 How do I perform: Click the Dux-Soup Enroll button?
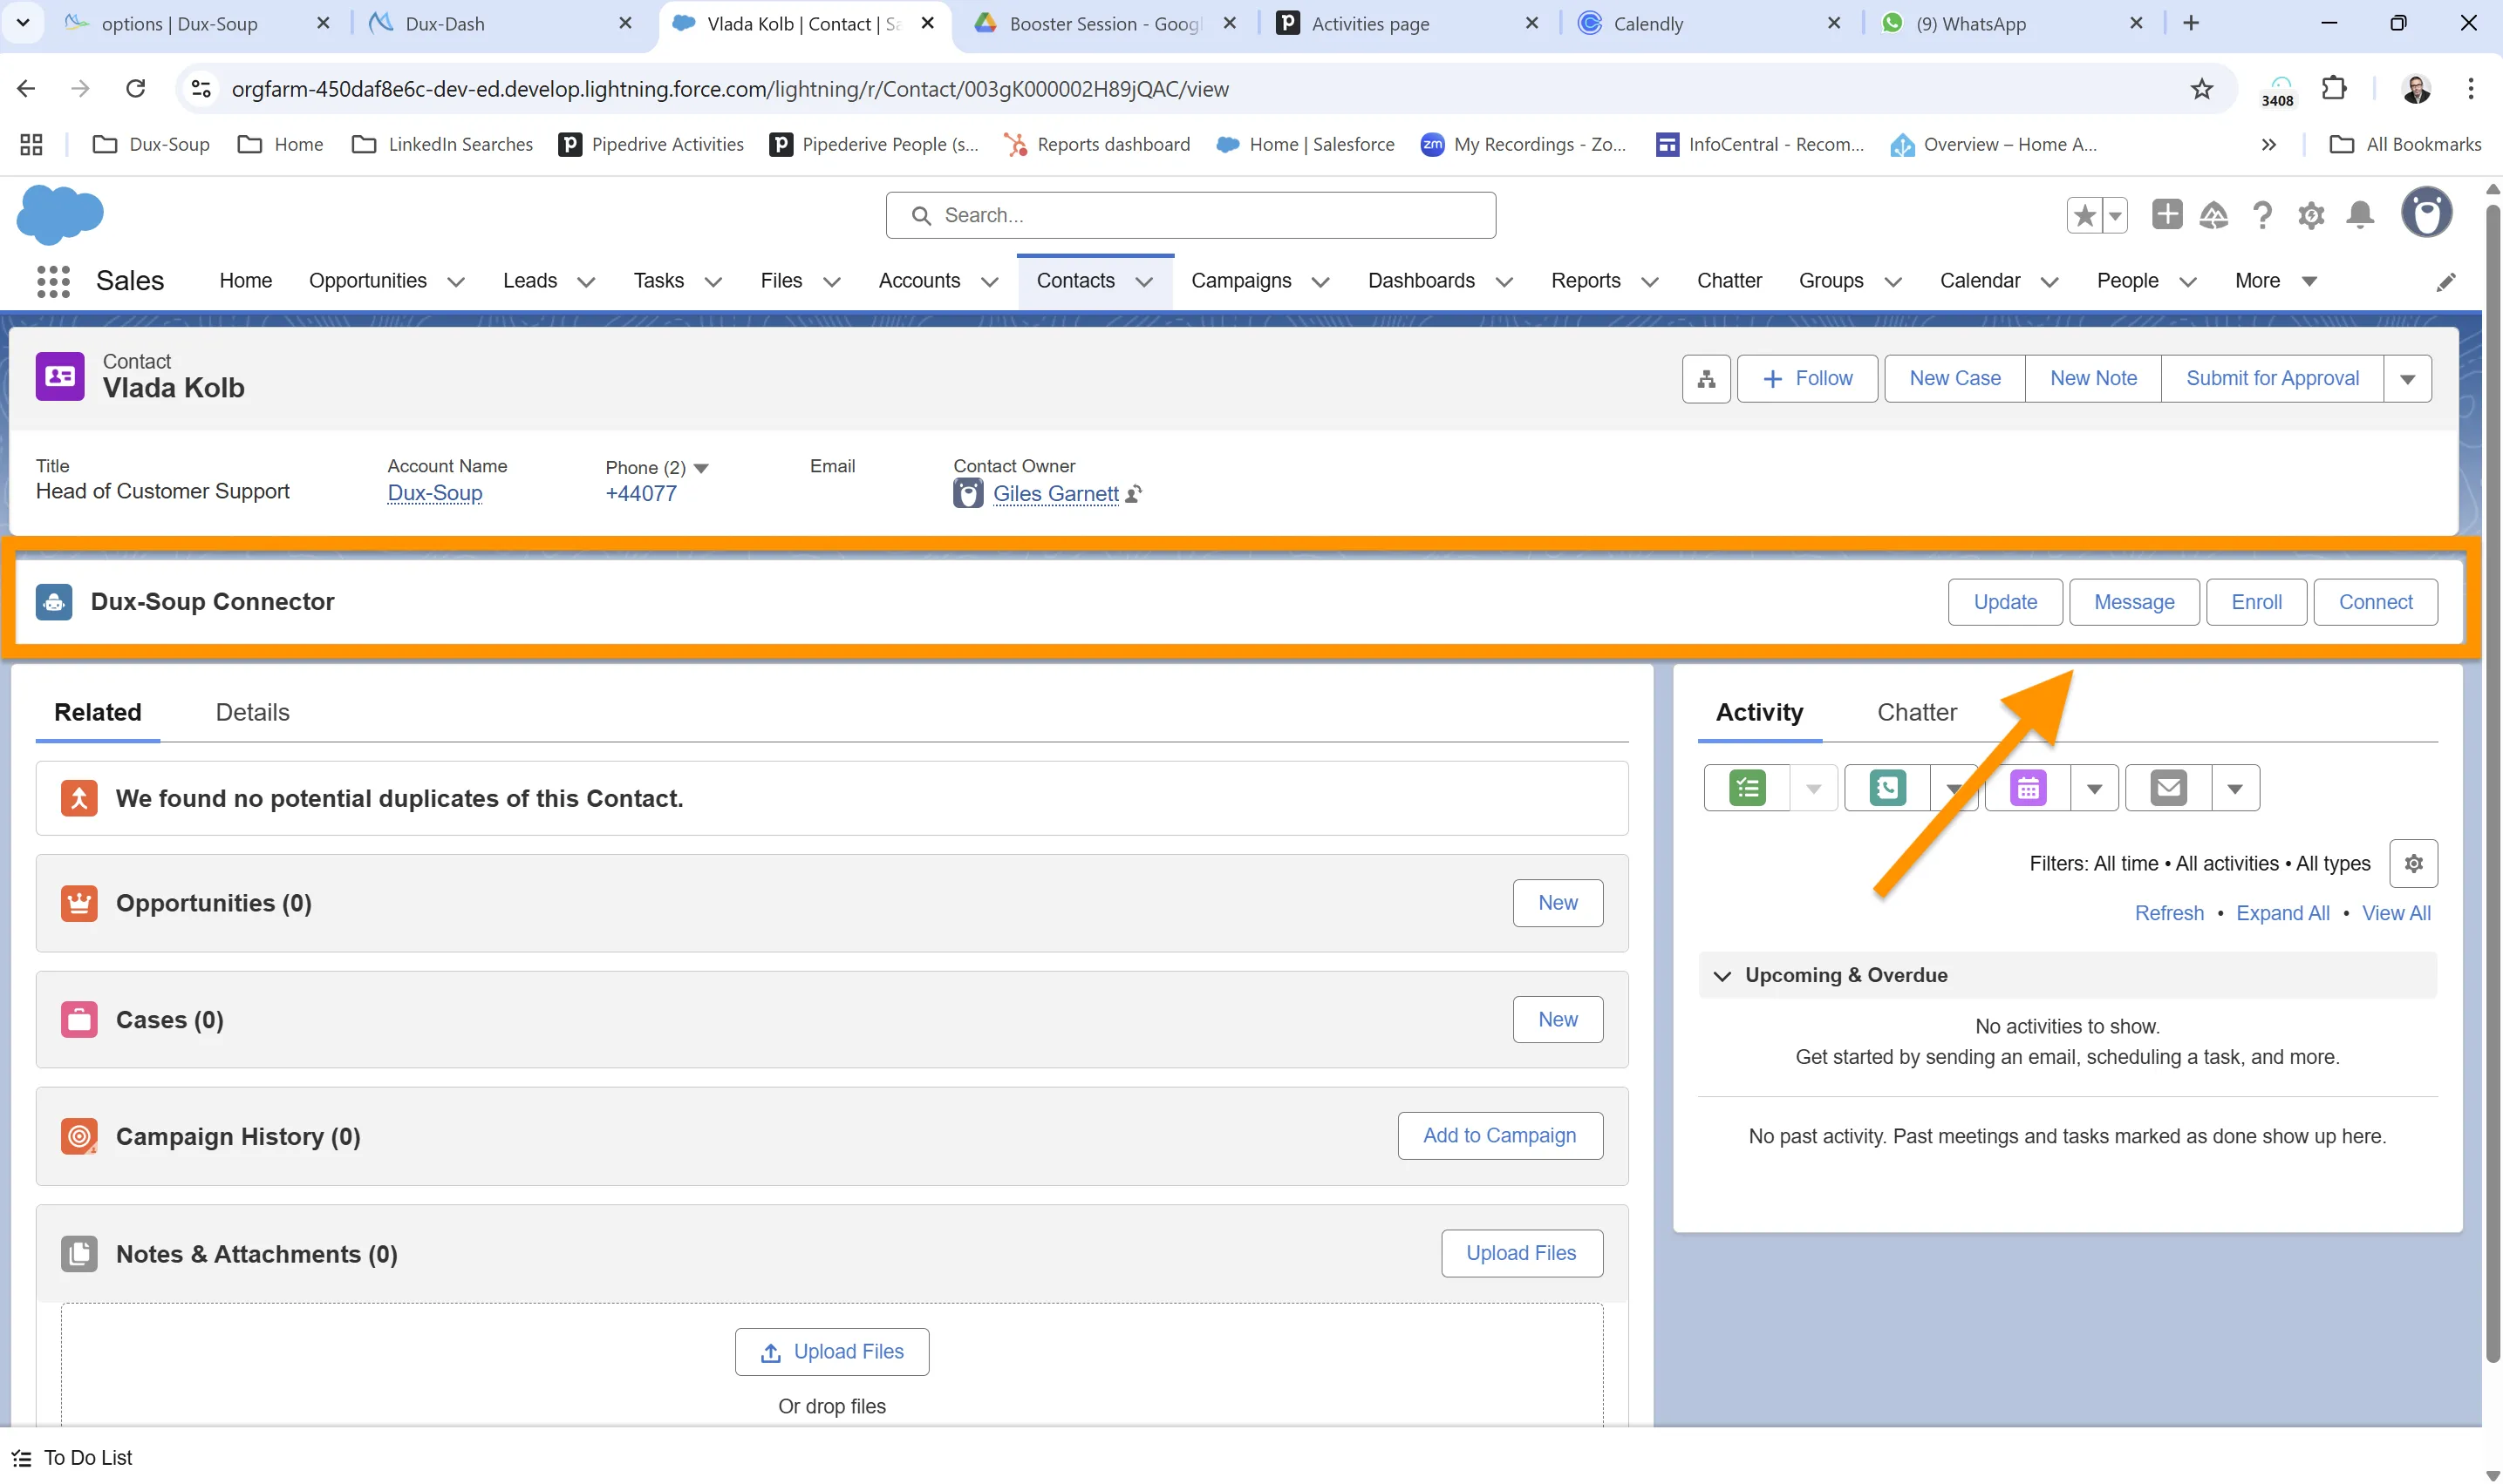(x=2256, y=602)
